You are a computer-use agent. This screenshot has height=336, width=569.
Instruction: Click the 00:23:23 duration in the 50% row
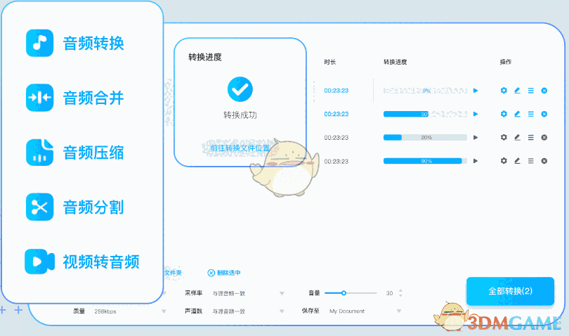[x=336, y=114]
